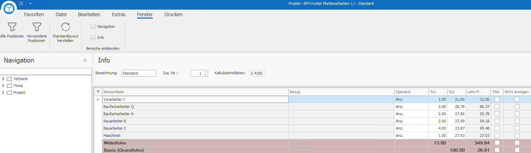Click the Mittellohn summary row label
Viewport: 531px width, 153px height.
(x=115, y=143)
